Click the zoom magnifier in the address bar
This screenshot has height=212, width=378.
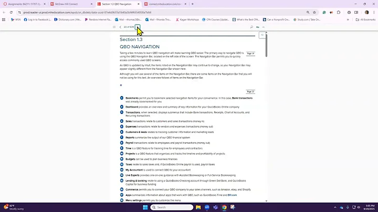point(308,12)
